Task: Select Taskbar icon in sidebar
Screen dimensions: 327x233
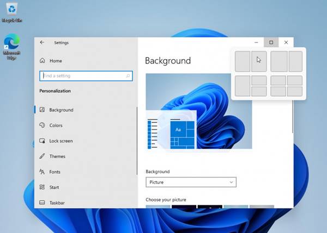Action: point(42,203)
